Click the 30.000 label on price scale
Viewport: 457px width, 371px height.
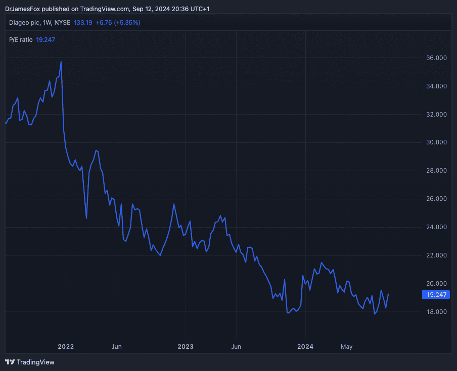pyautogui.click(x=436, y=142)
